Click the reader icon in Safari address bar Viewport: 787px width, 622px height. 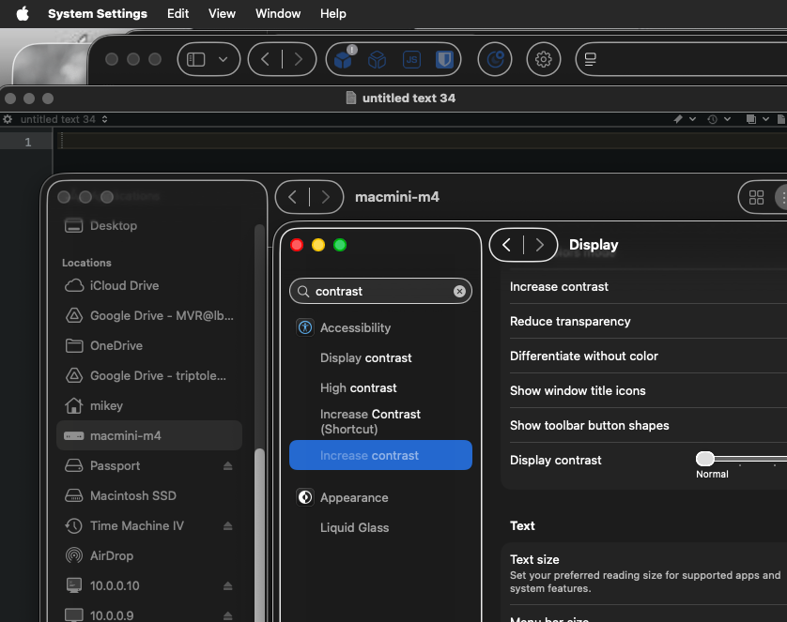point(590,60)
